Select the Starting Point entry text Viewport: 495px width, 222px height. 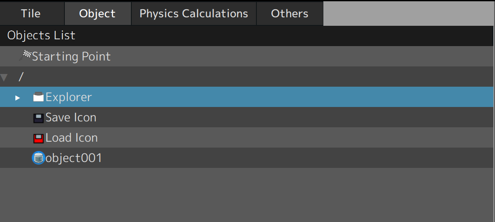(x=71, y=57)
